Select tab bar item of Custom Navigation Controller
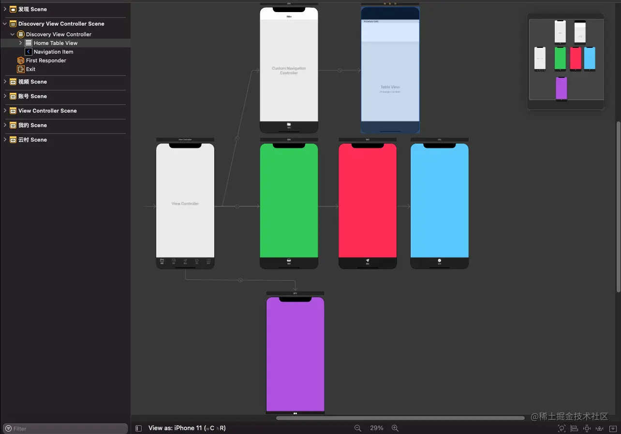Screen dimensions: 621x434 [x=289, y=125]
